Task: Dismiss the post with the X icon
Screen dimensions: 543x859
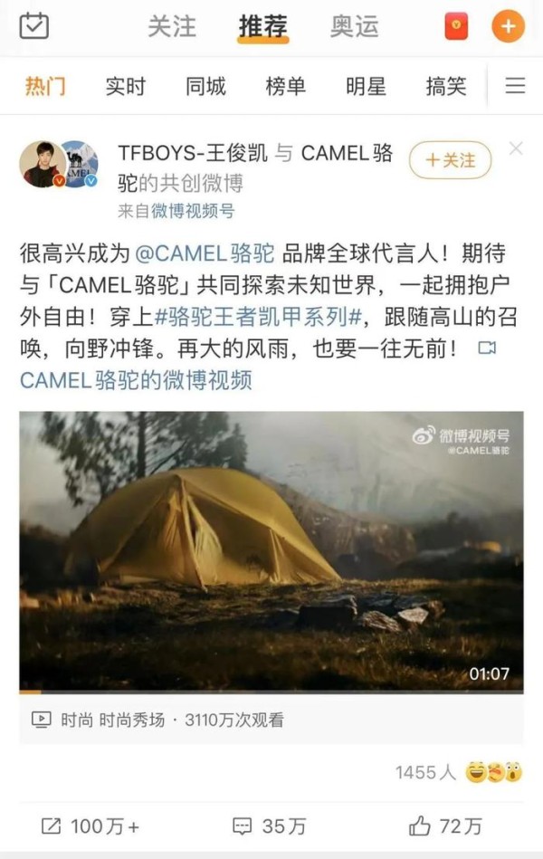Action: coord(516,148)
